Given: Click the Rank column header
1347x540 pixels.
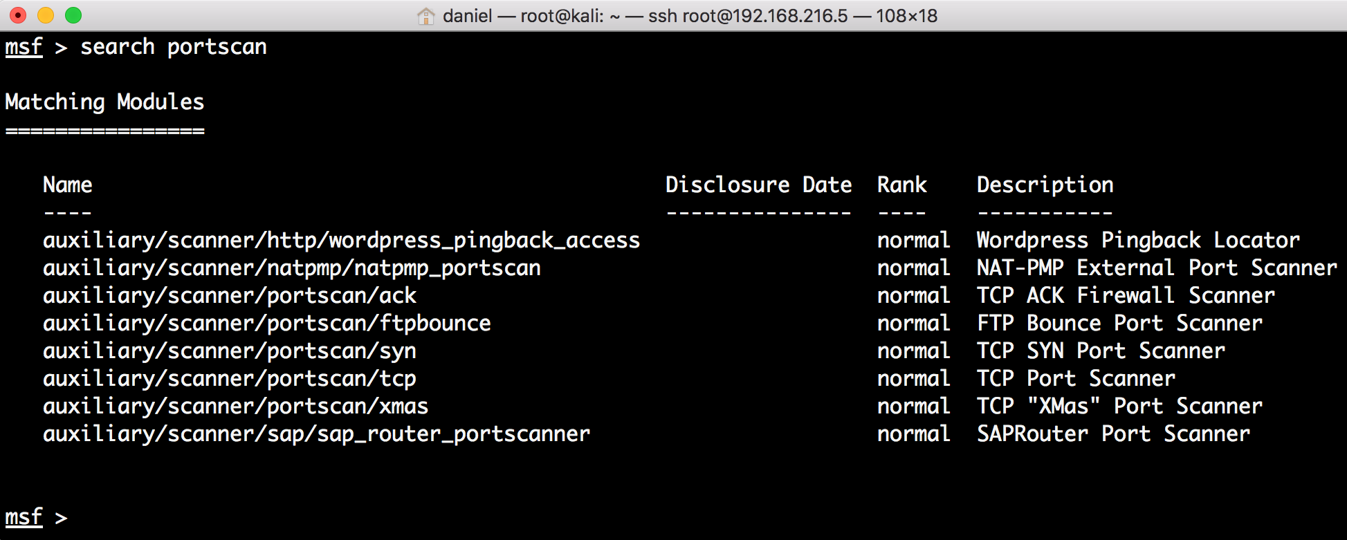Looking at the screenshot, I should coord(902,185).
